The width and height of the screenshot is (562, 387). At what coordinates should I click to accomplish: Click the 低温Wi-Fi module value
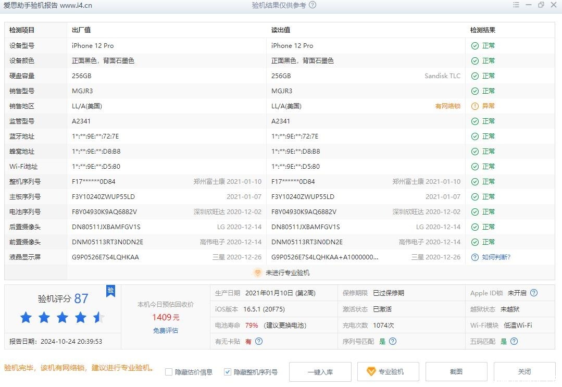click(518, 326)
